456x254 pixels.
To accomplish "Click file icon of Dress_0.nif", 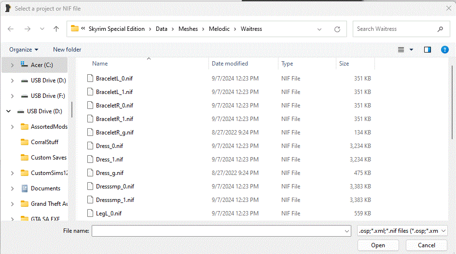I will coord(90,146).
